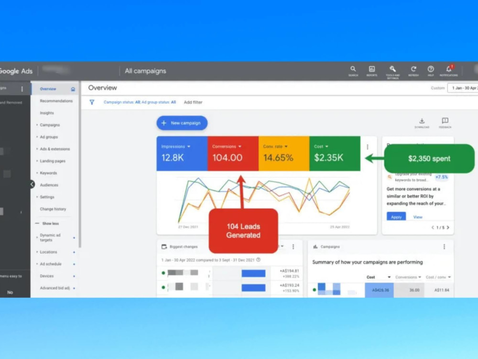The image size is (478, 359).
Task: Open the Cost / conv. column dropdown
Action: pos(449,277)
